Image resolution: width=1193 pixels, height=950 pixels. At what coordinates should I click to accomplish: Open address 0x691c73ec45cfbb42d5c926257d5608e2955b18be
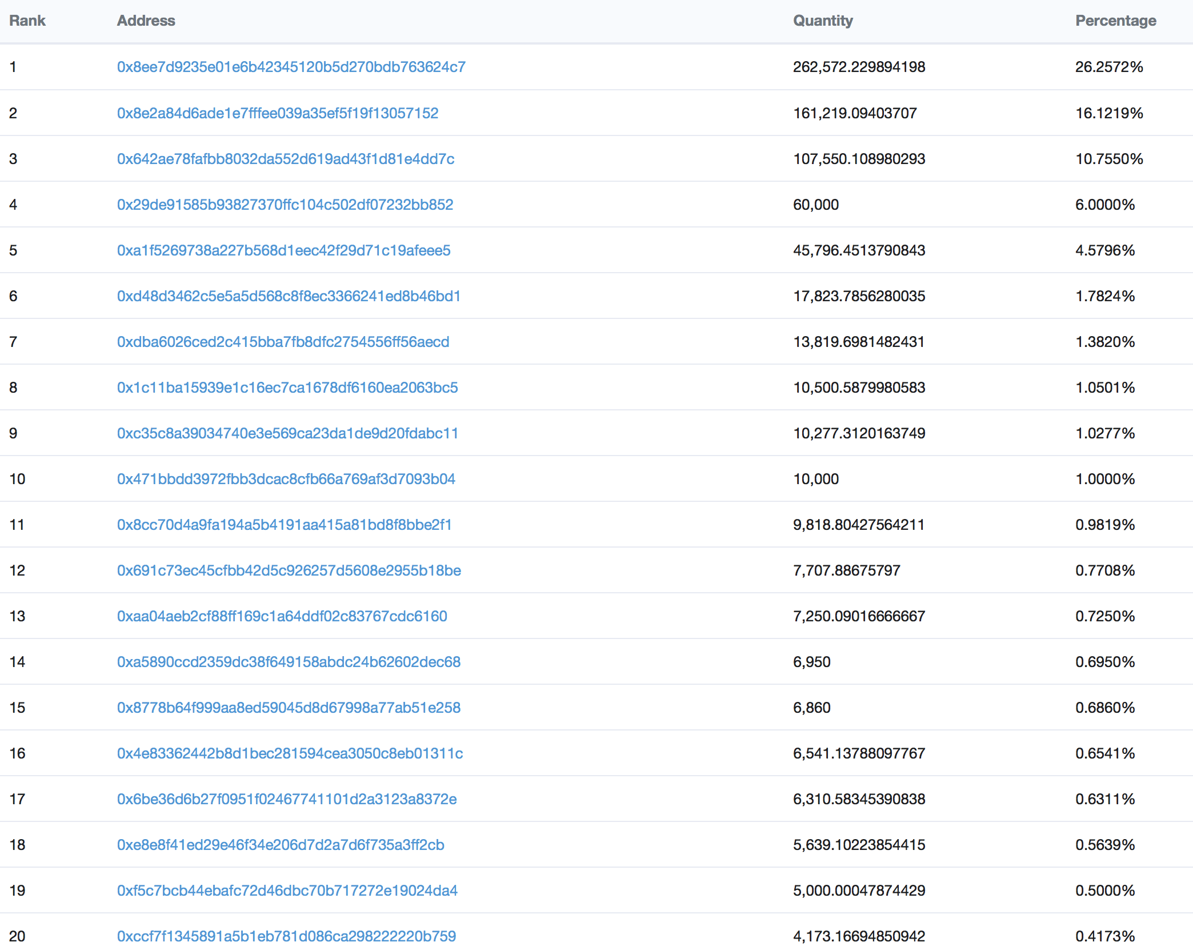[289, 570]
